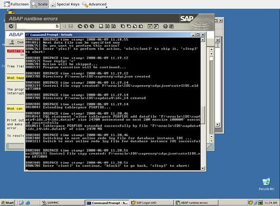Go to previous page via SAP toolbar icon
The image size is (280, 206).
coord(129,26)
